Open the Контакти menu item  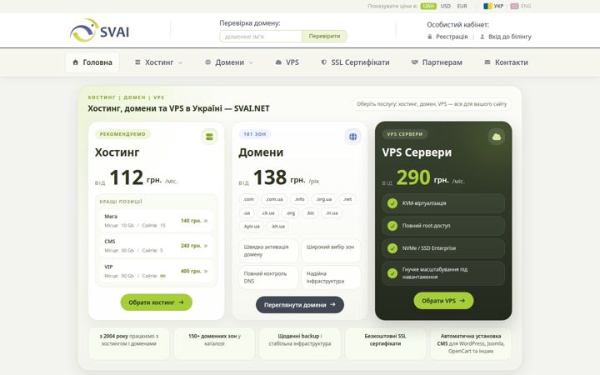(x=506, y=62)
